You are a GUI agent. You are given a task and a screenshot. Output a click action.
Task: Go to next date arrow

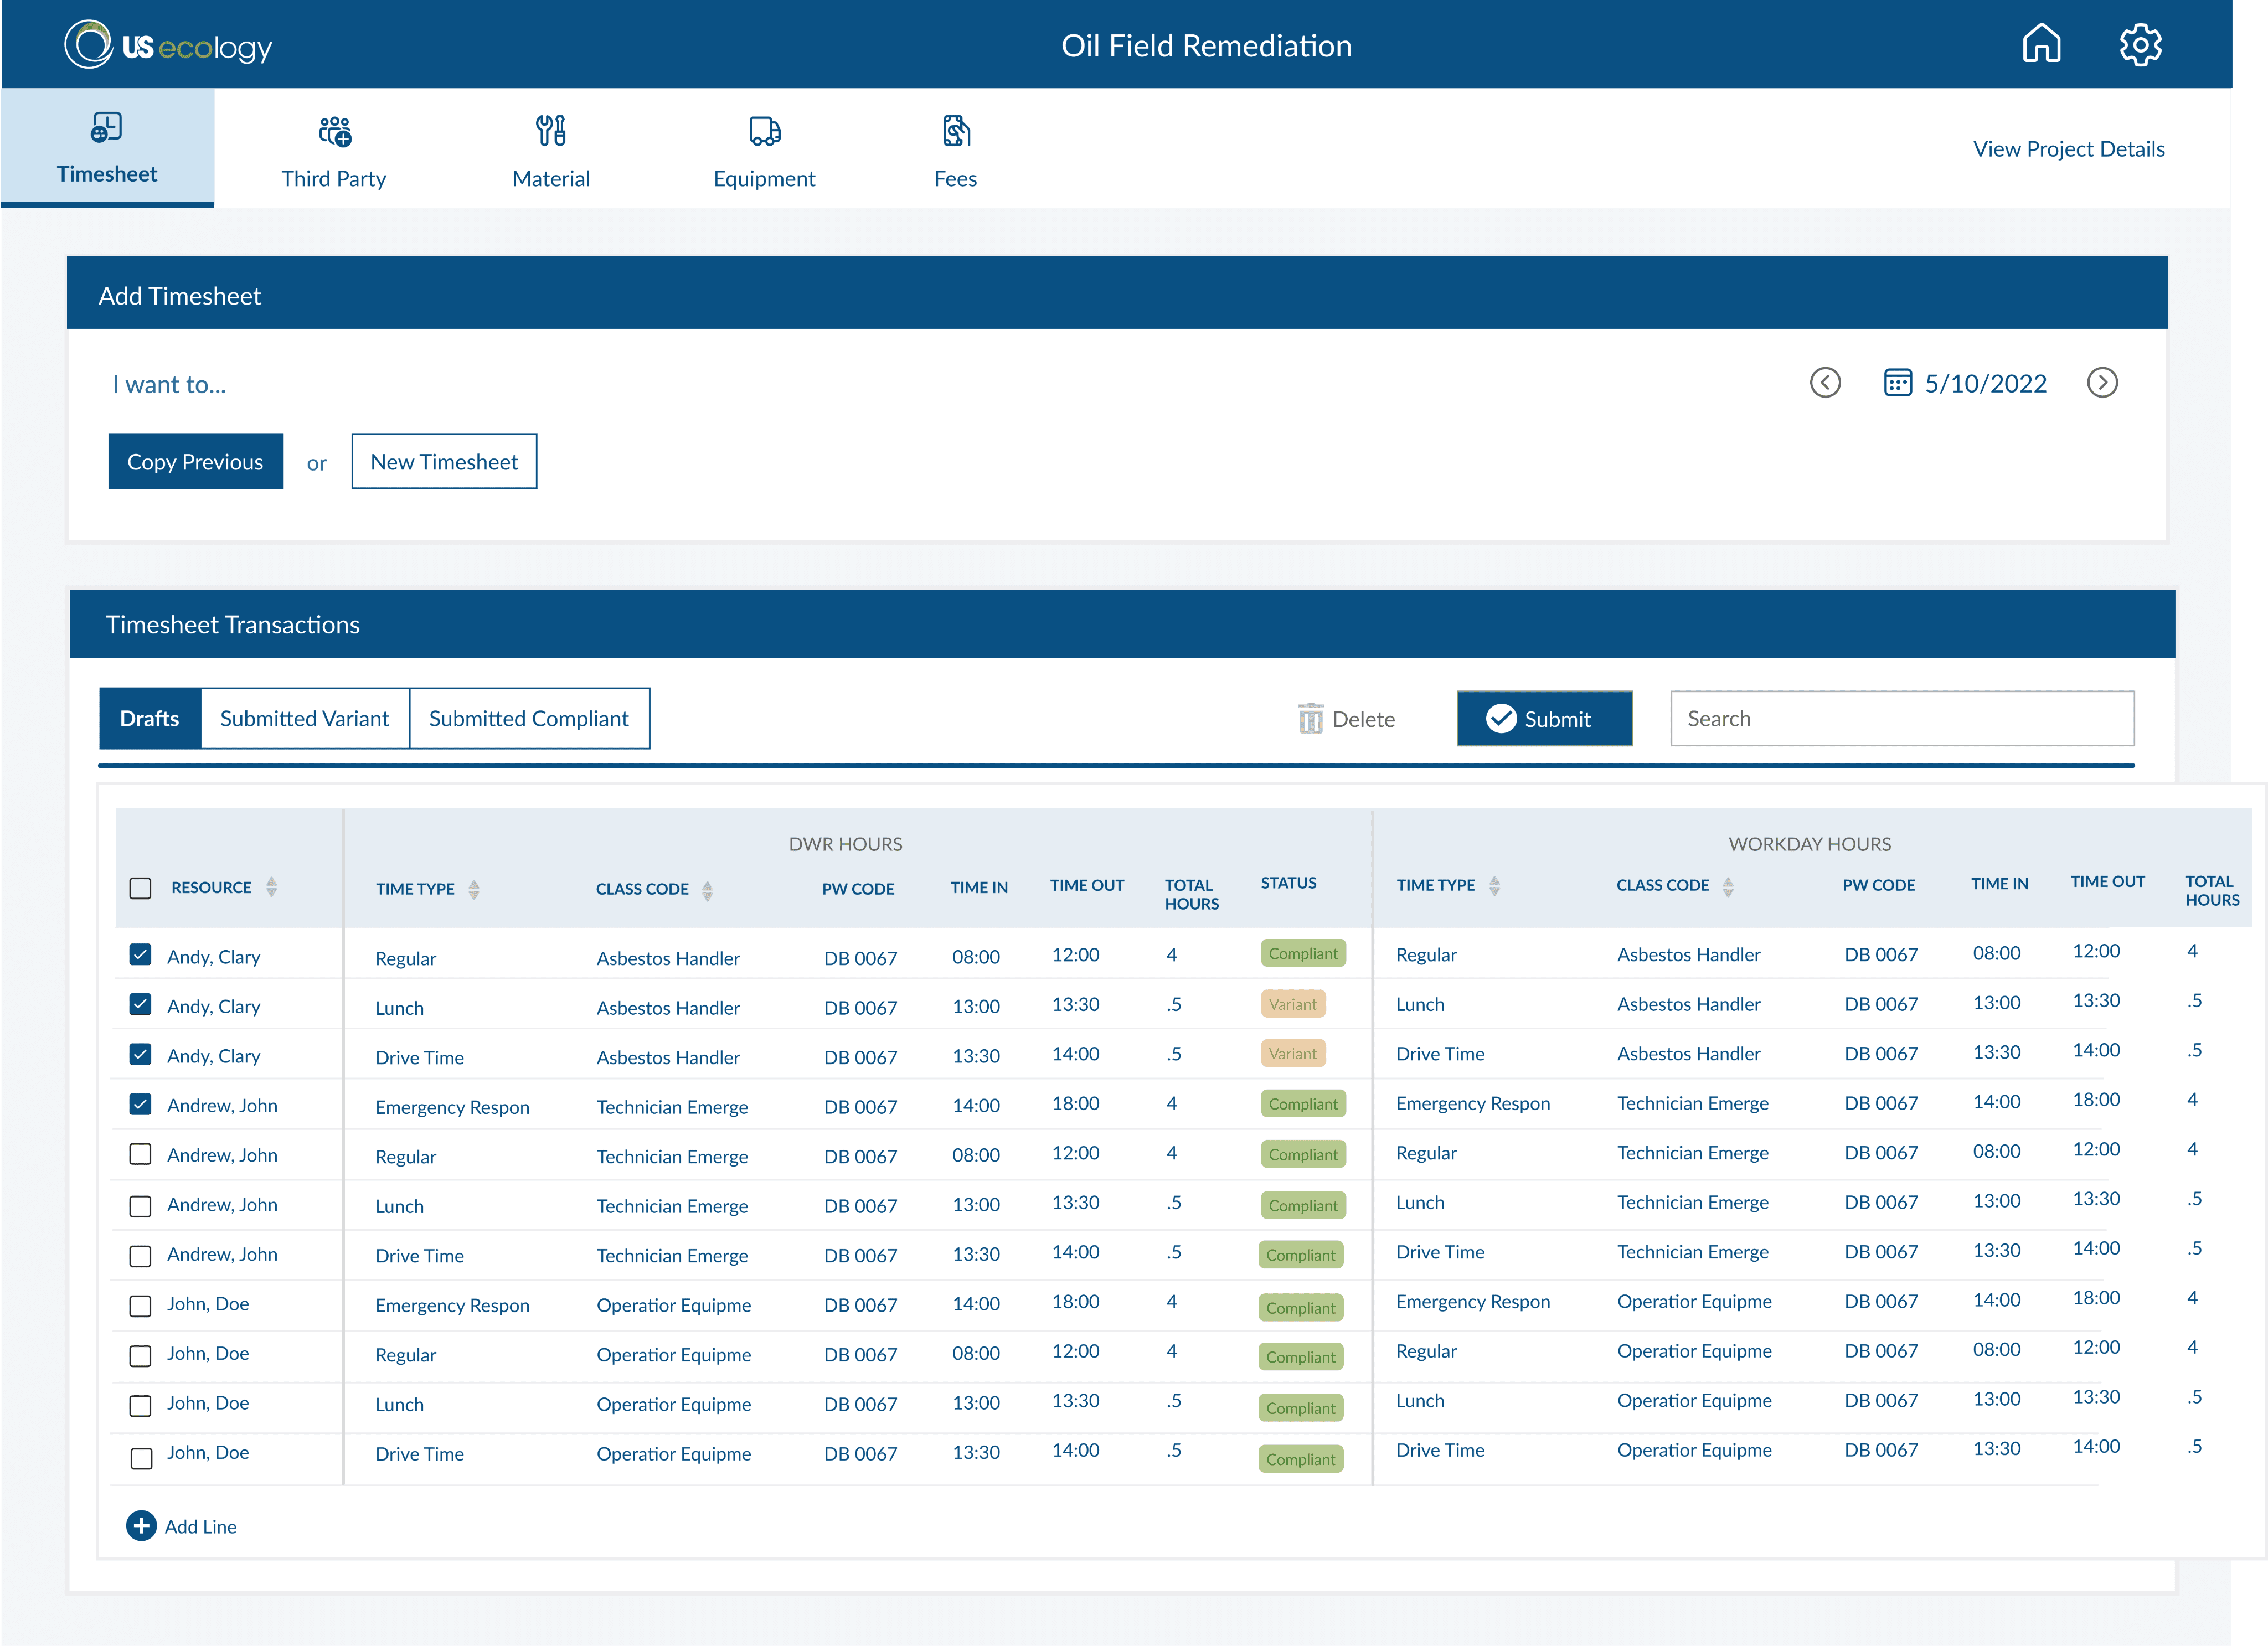tap(2102, 383)
